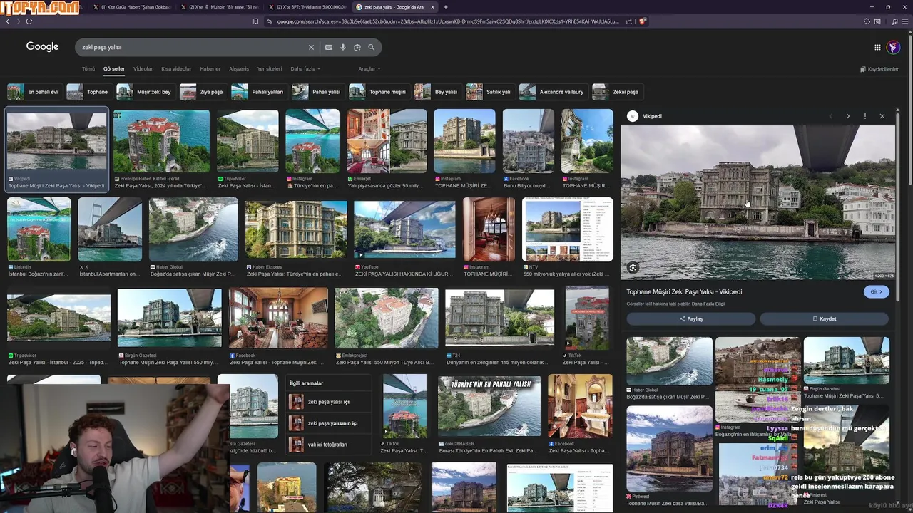Image resolution: width=913 pixels, height=513 pixels.
Task: Search inside image with lens icon on preview
Action: pos(633,268)
